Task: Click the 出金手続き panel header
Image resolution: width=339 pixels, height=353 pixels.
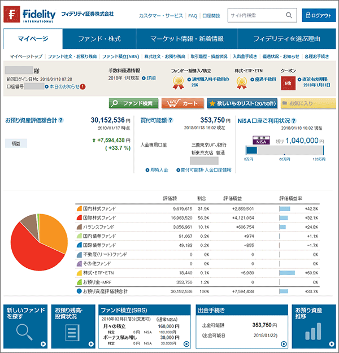Action: coord(242,310)
